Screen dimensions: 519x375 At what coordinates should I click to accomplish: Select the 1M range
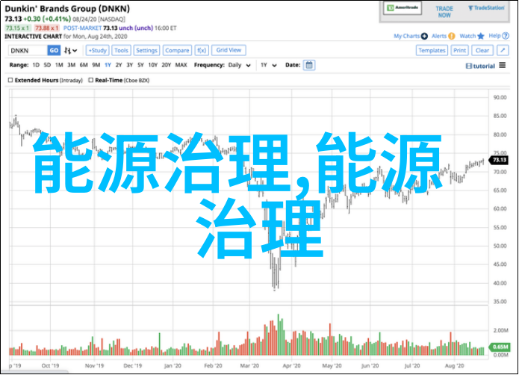click(59, 65)
